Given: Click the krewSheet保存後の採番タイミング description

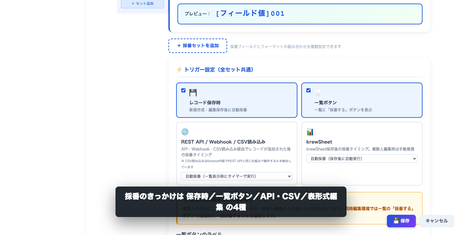Looking at the screenshot, I should click(x=360, y=149).
